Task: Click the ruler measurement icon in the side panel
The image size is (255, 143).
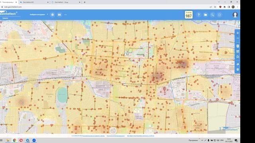Action: pos(237,51)
